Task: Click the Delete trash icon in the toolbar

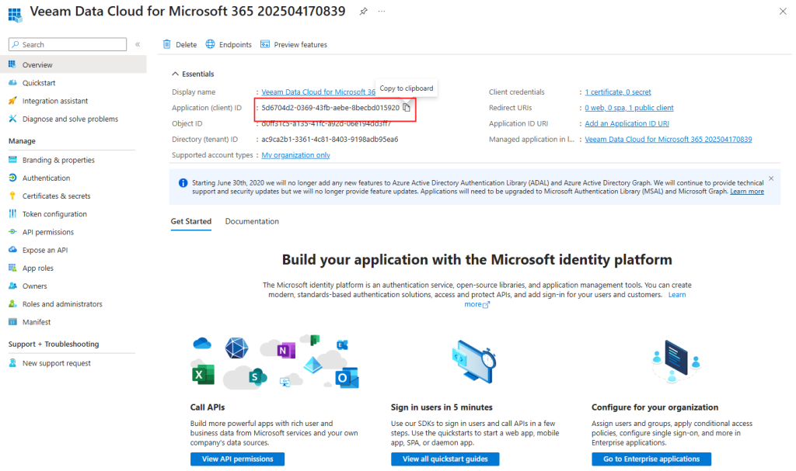Action: (x=167, y=44)
